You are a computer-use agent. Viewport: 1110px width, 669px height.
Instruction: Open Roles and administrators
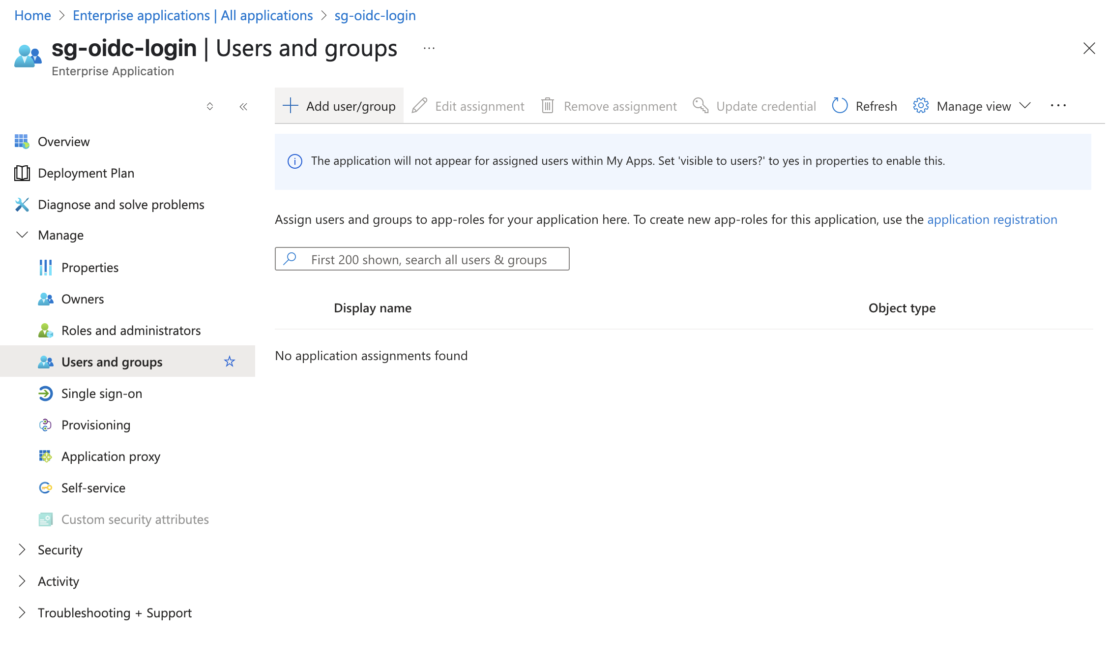[x=131, y=330]
